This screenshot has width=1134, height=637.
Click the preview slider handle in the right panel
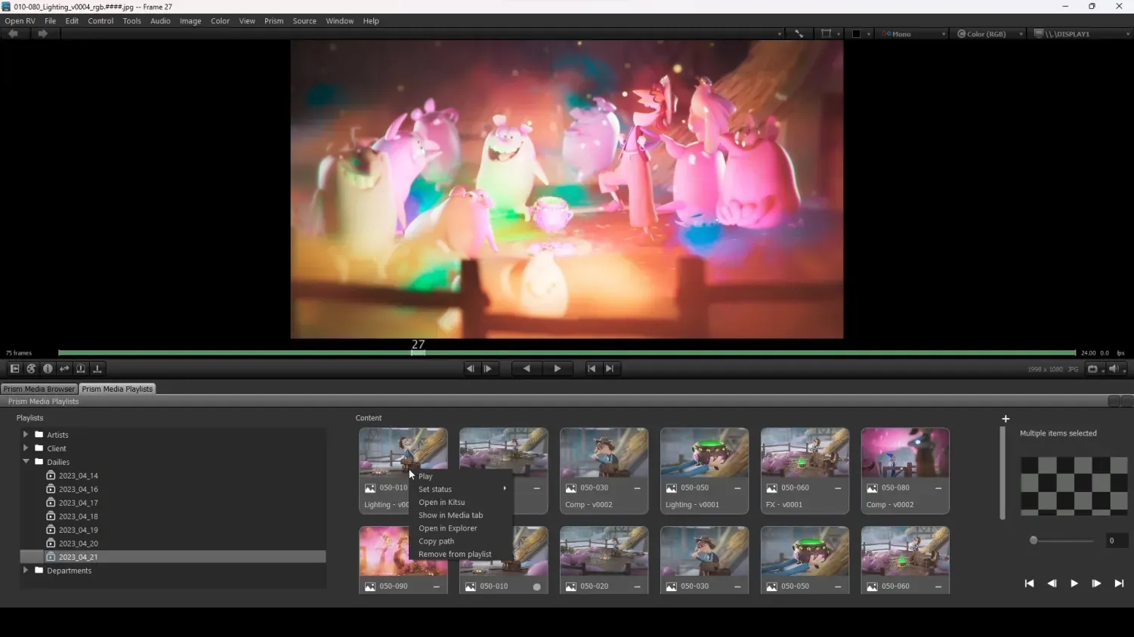pyautogui.click(x=1034, y=540)
